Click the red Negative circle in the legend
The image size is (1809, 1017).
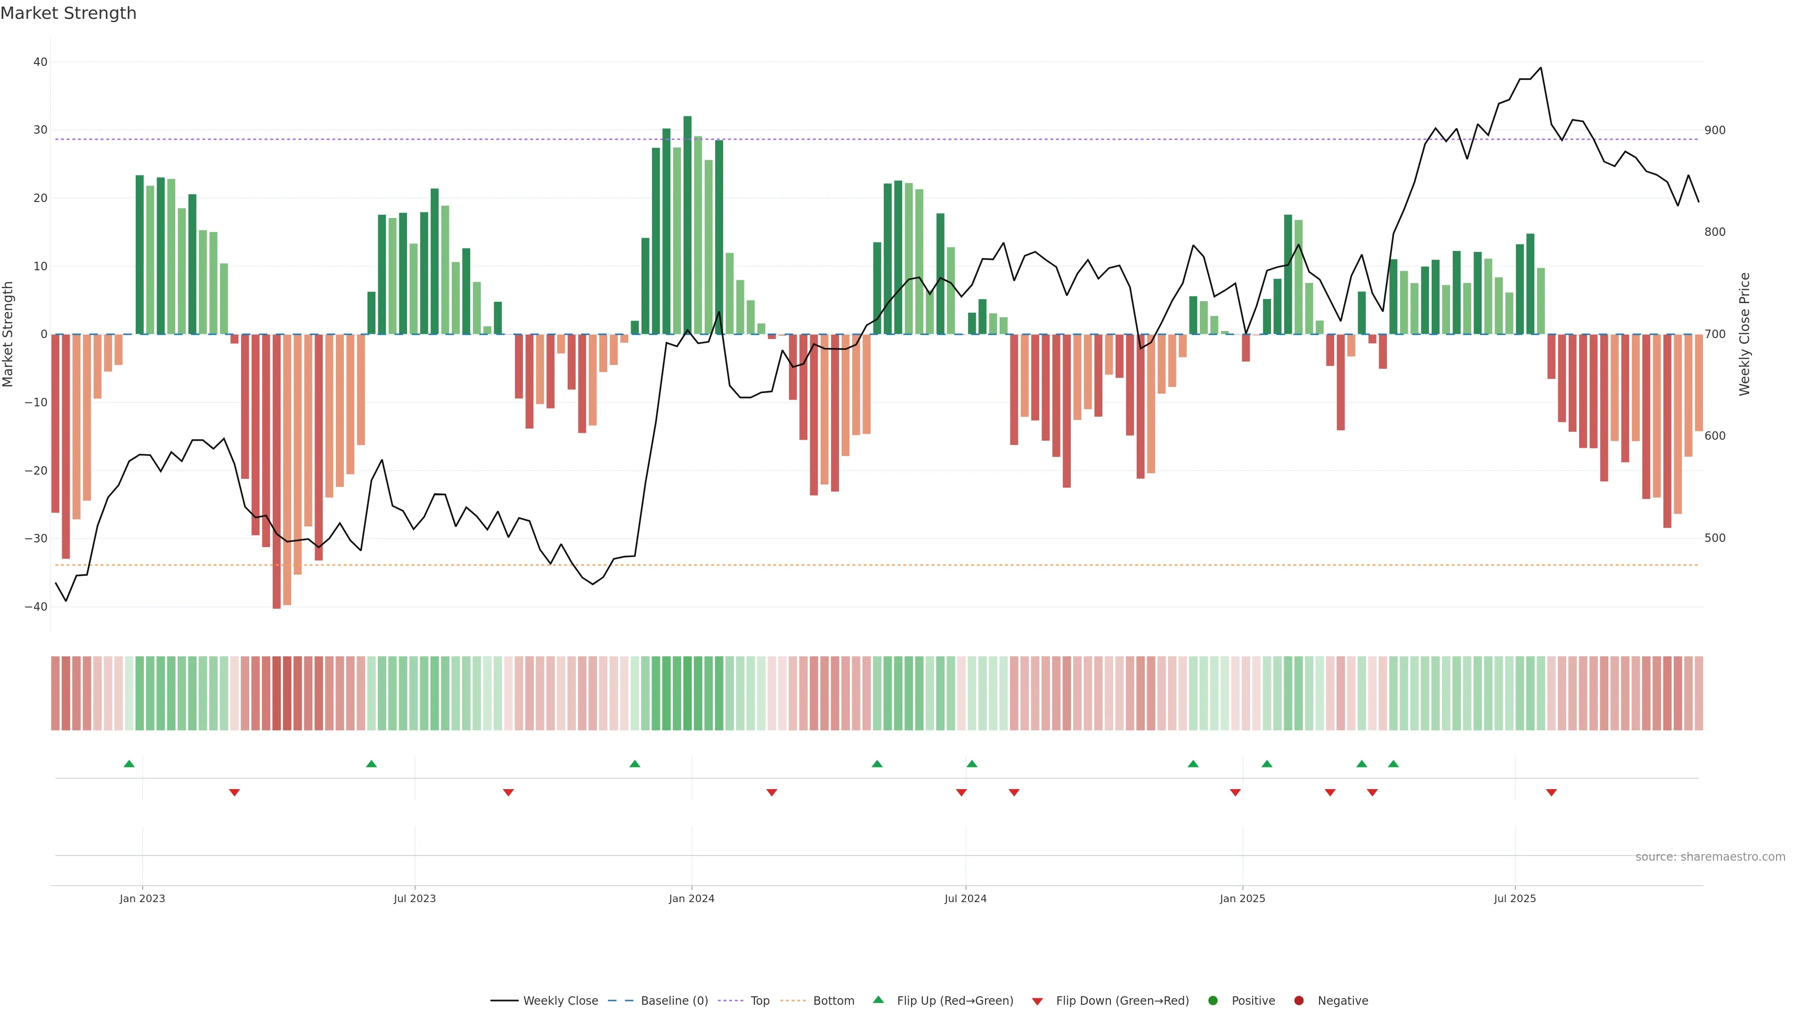point(1298,1001)
